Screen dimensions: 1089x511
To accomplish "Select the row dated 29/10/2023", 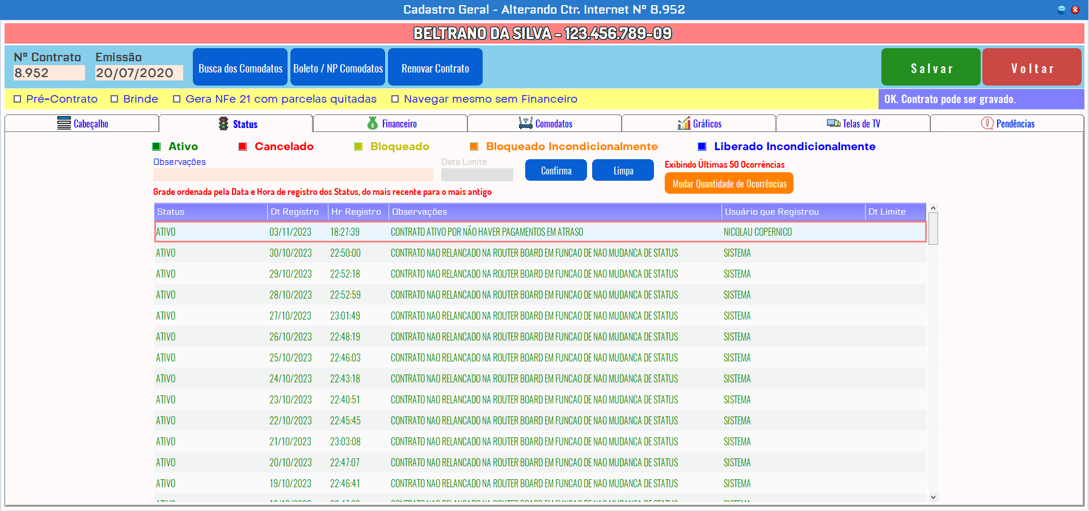I will pos(540,274).
